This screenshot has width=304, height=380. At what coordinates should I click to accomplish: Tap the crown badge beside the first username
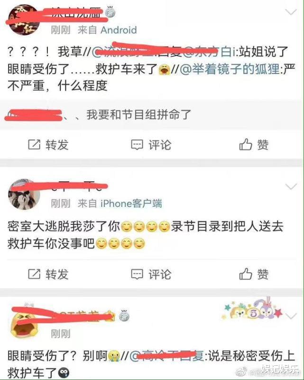click(x=111, y=13)
